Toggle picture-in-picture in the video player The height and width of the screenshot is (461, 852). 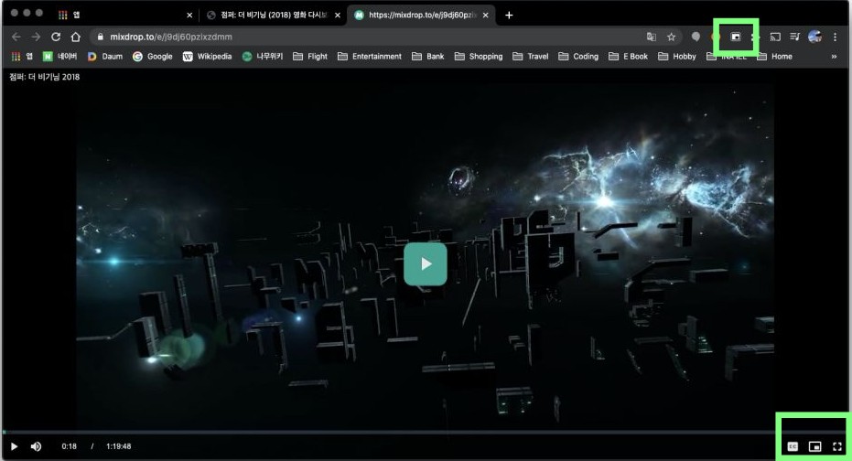[814, 446]
